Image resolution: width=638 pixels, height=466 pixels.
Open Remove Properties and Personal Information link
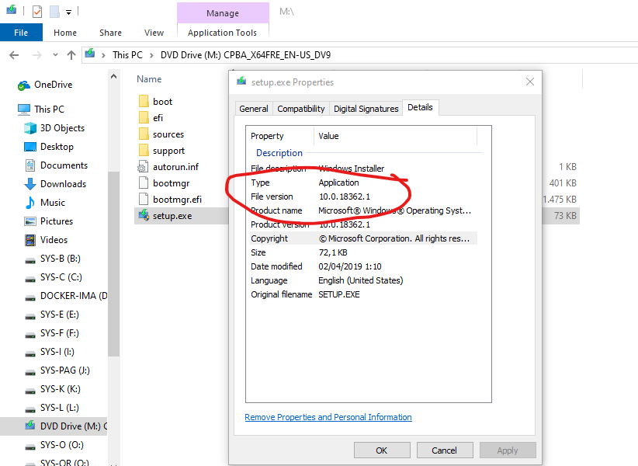(328, 417)
